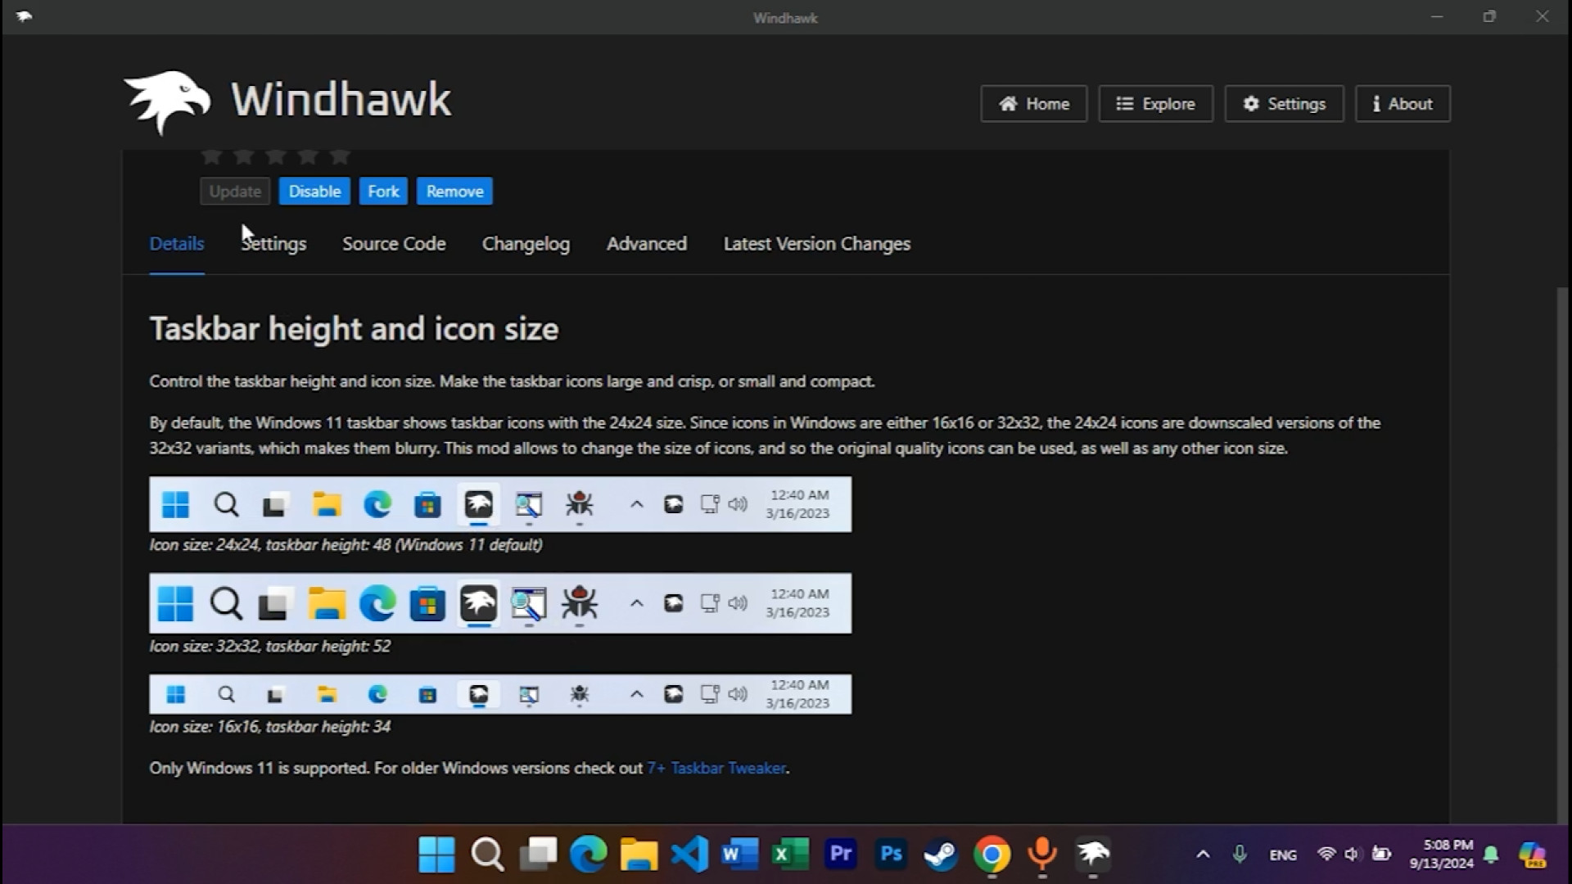This screenshot has width=1572, height=884.
Task: Click the Remove mod button
Action: point(454,192)
